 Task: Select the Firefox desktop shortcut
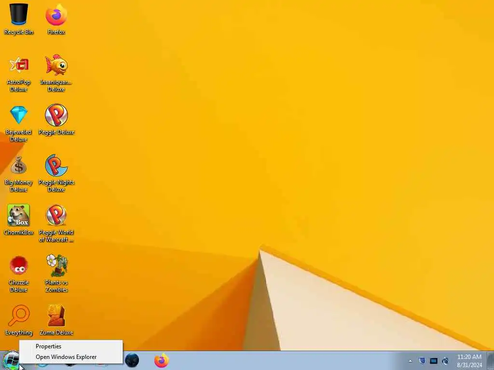[x=56, y=15]
